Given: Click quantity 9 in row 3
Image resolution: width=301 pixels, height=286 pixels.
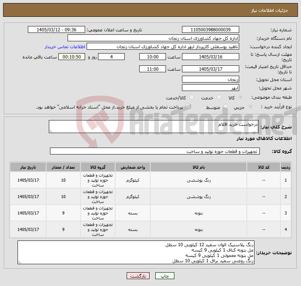Looking at the screenshot, I should tap(63, 213).
